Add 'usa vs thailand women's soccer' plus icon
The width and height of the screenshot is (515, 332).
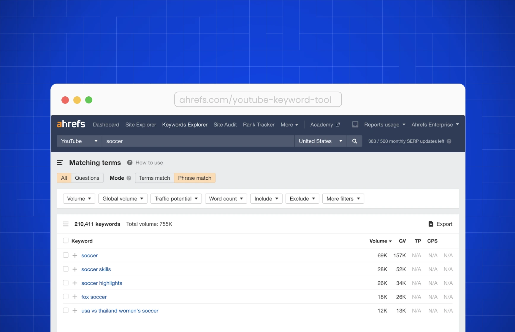pyautogui.click(x=75, y=311)
